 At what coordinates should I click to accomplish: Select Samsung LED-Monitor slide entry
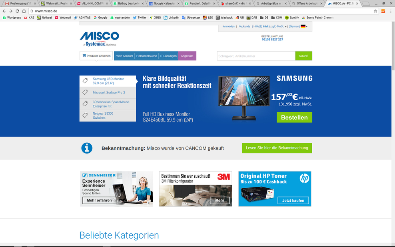point(108,81)
